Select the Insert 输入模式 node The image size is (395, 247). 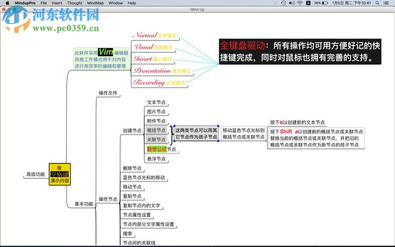click(153, 59)
